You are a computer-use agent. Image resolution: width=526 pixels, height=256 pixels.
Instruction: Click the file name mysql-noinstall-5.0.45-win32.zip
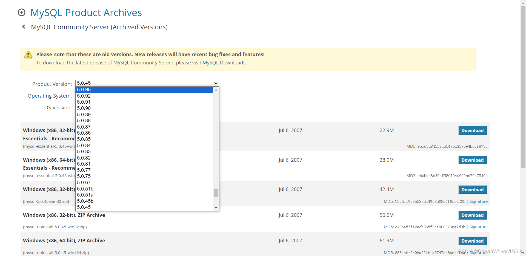point(55,227)
